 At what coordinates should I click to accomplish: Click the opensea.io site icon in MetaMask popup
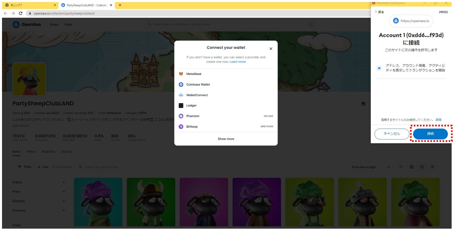[x=396, y=21]
